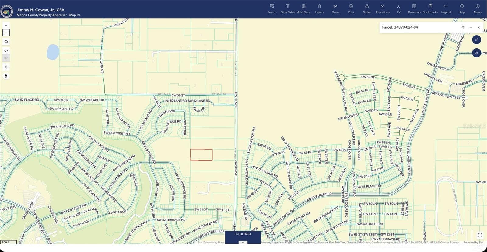Image resolution: width=487 pixels, height=252 pixels.
Task: Click the XY coordinates tool
Action: (x=398, y=9)
